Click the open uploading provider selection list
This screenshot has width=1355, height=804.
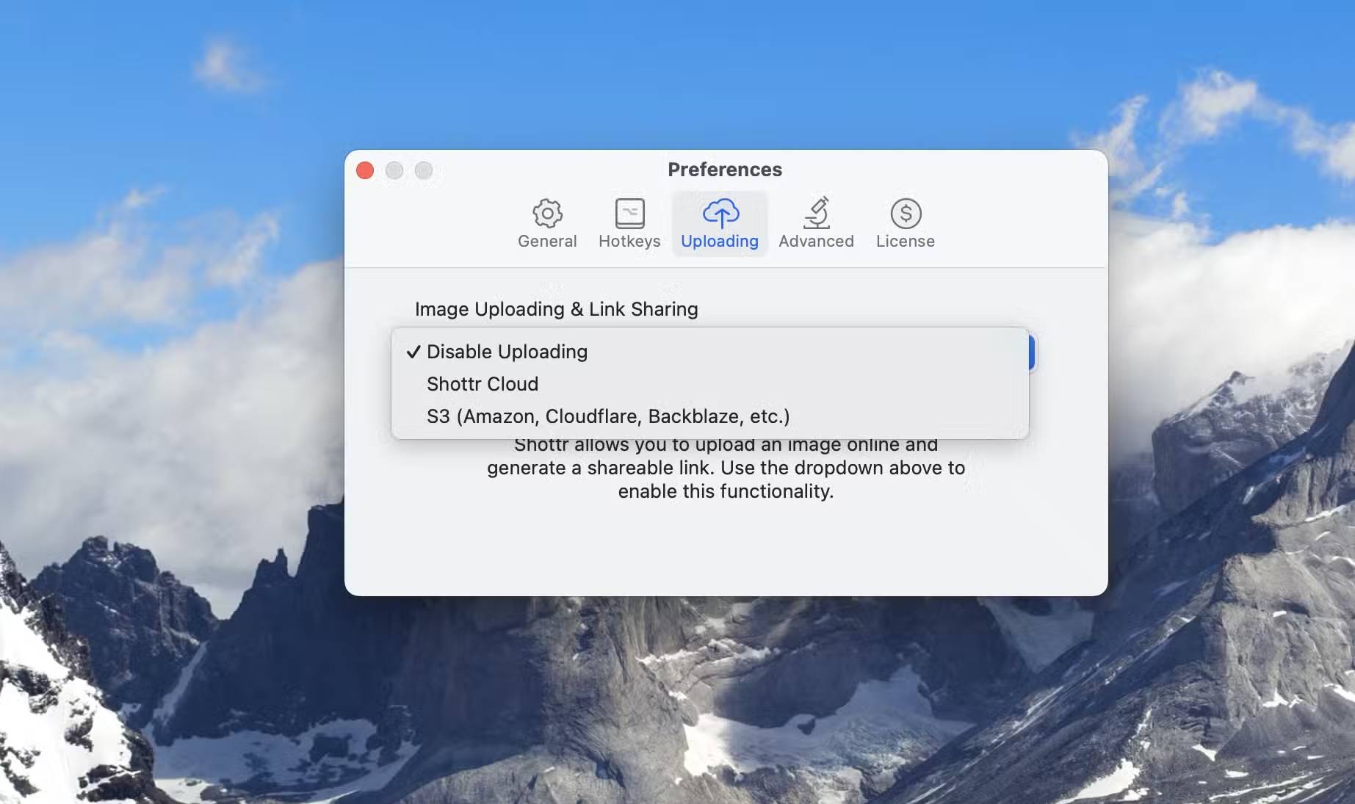711,383
